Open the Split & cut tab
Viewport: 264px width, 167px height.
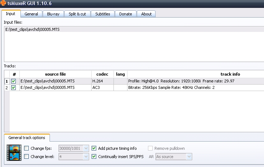[77, 14]
